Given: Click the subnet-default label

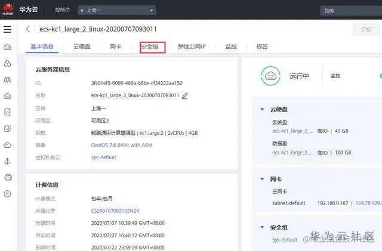Looking at the screenshot, I should [288, 203].
